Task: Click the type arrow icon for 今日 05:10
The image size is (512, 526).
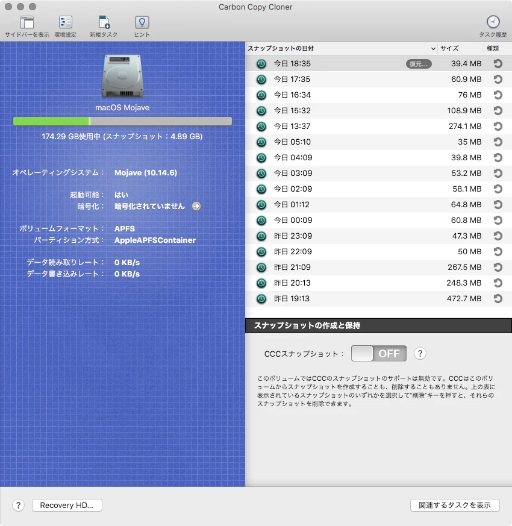Action: click(x=498, y=142)
